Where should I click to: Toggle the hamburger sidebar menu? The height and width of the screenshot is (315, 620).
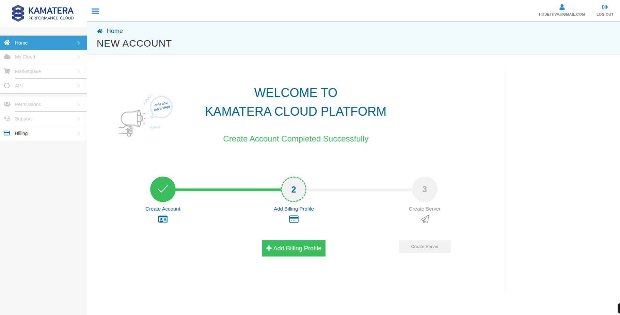95,11
